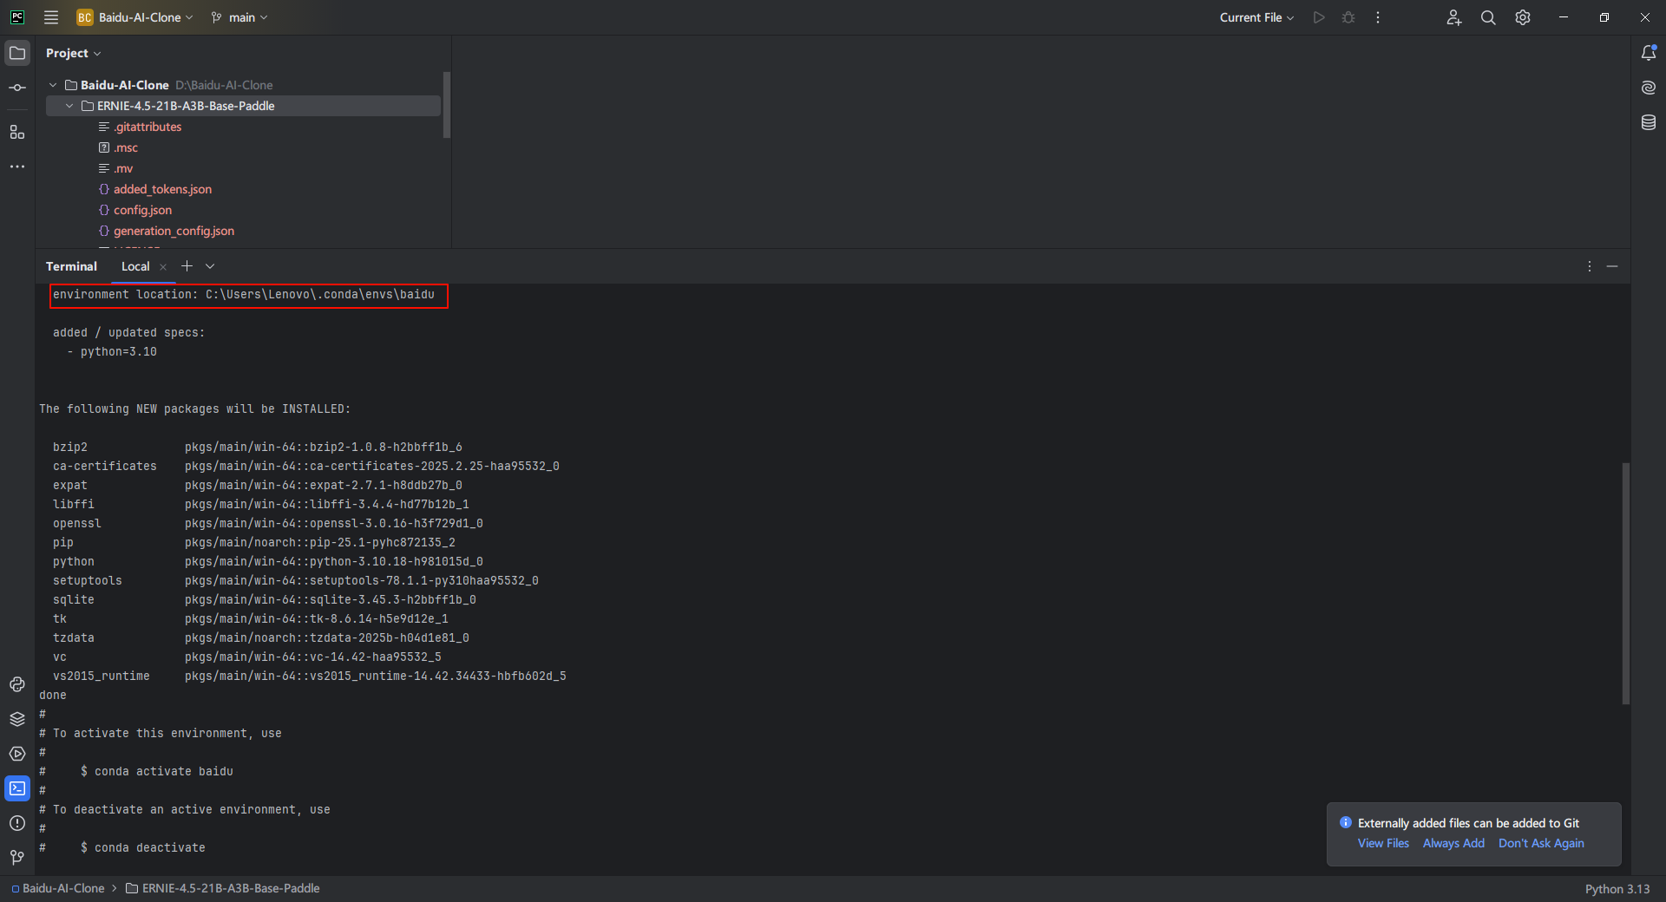
Task: Click the 'done' line in terminal
Action: click(x=53, y=695)
